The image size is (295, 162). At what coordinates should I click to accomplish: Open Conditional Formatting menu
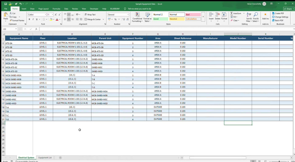click(137, 17)
